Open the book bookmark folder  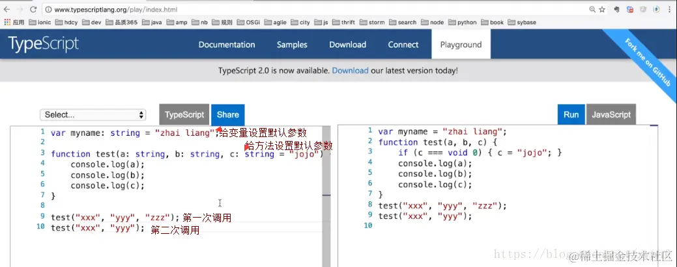click(x=492, y=22)
